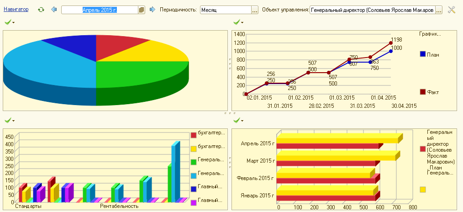Click the green checkmark above the pie chart
The width and height of the screenshot is (463, 212).
tap(7, 22)
